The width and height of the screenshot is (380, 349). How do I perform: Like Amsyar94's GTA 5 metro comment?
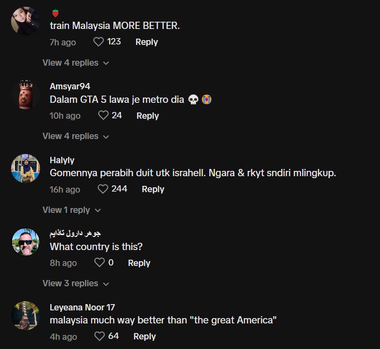coord(103,115)
